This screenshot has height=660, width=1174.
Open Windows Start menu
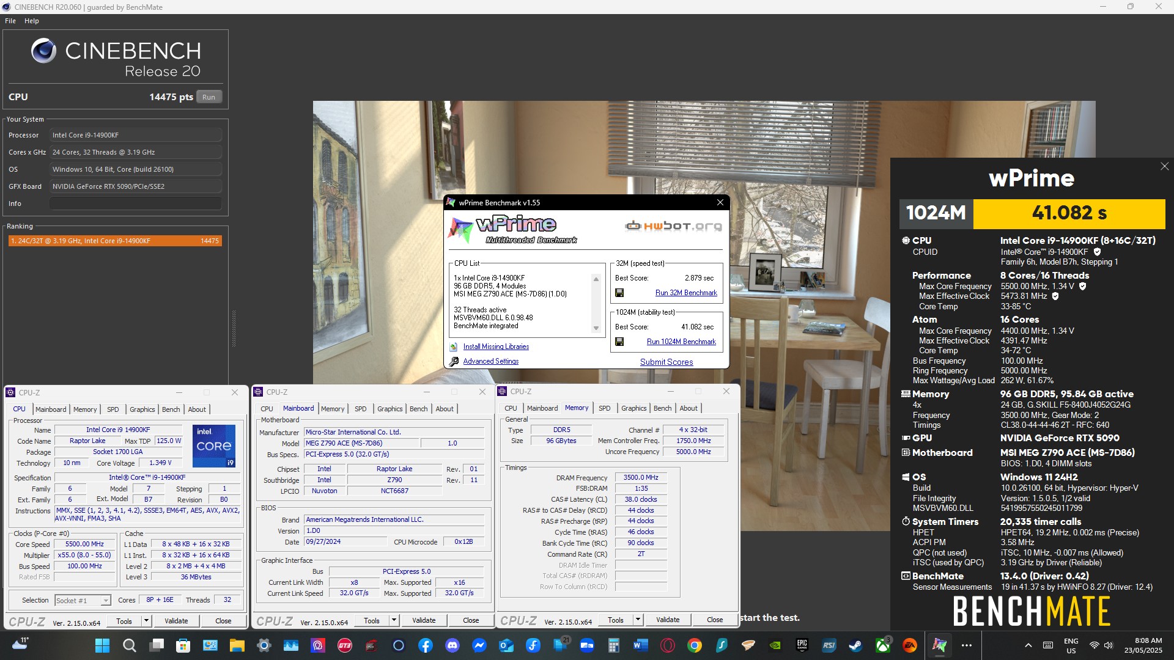click(x=102, y=645)
